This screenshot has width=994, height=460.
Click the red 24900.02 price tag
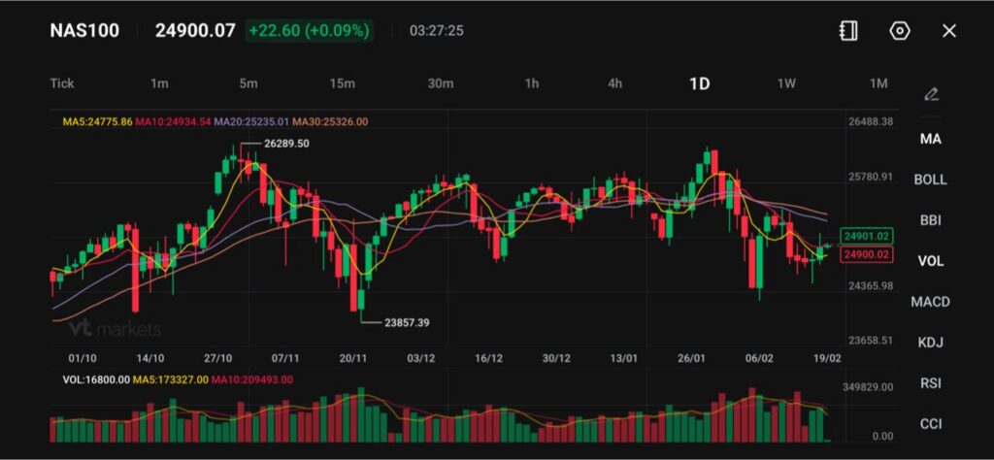pos(867,254)
